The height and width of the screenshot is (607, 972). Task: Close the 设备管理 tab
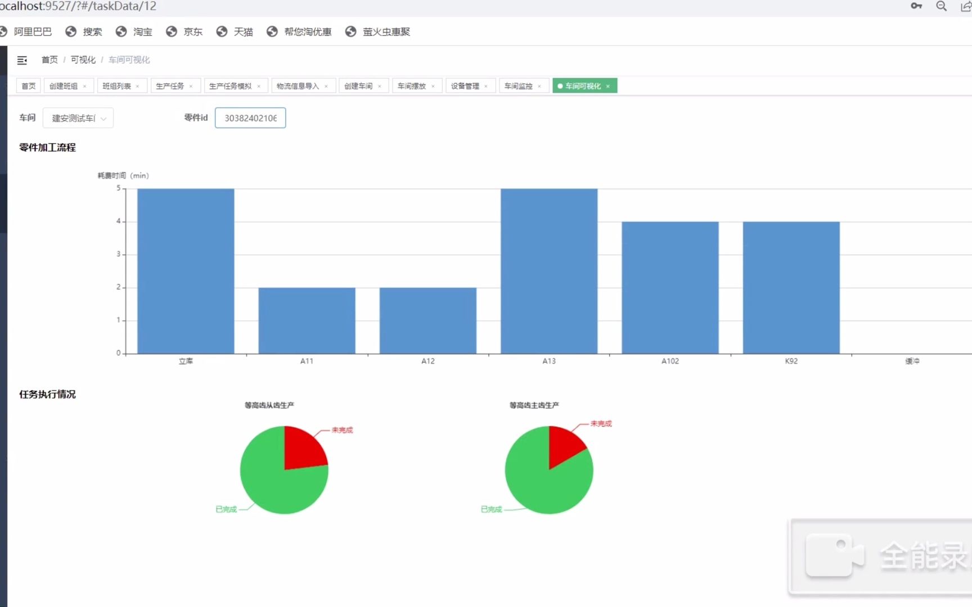(486, 86)
